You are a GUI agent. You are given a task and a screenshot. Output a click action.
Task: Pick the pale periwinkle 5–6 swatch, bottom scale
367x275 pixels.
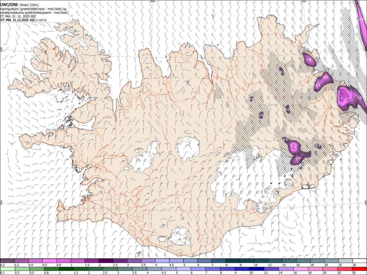pos(183,269)
